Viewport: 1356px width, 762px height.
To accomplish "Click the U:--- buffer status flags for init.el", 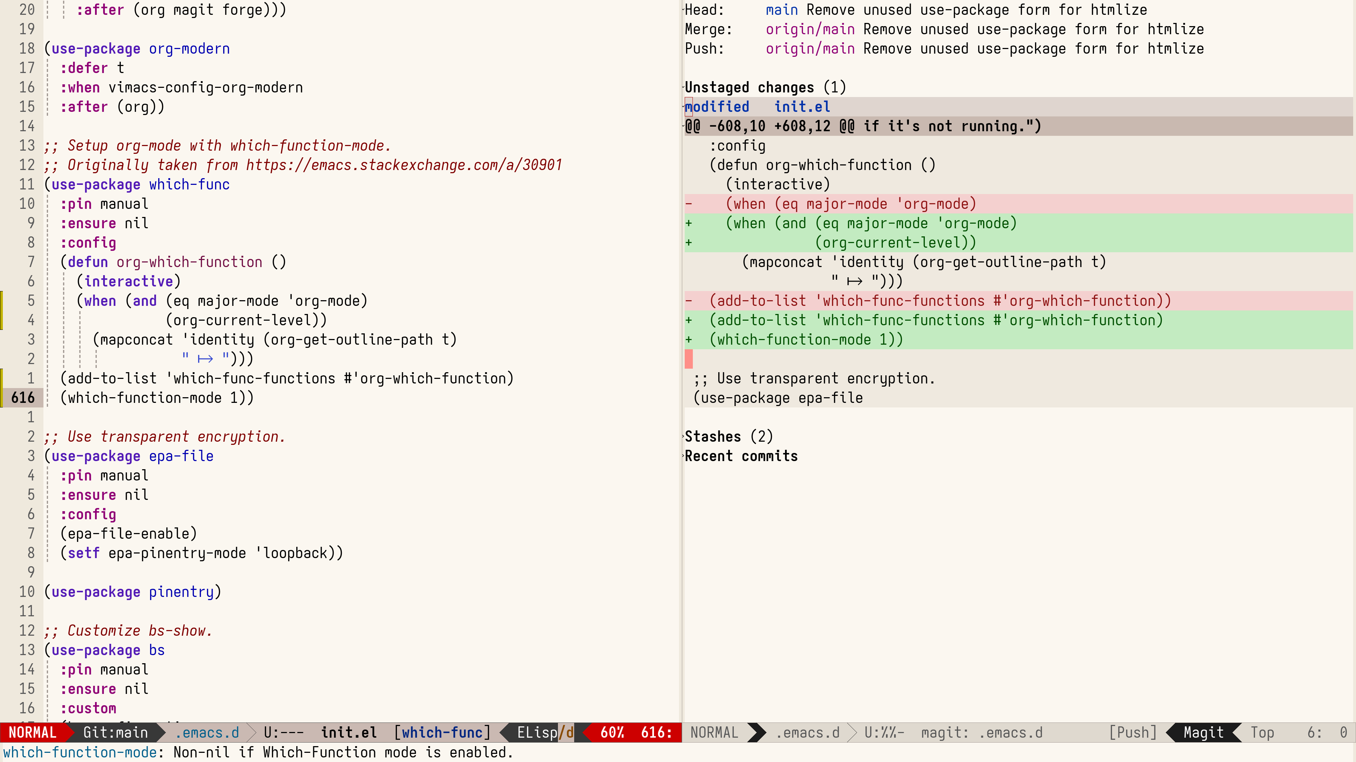I will click(x=283, y=733).
